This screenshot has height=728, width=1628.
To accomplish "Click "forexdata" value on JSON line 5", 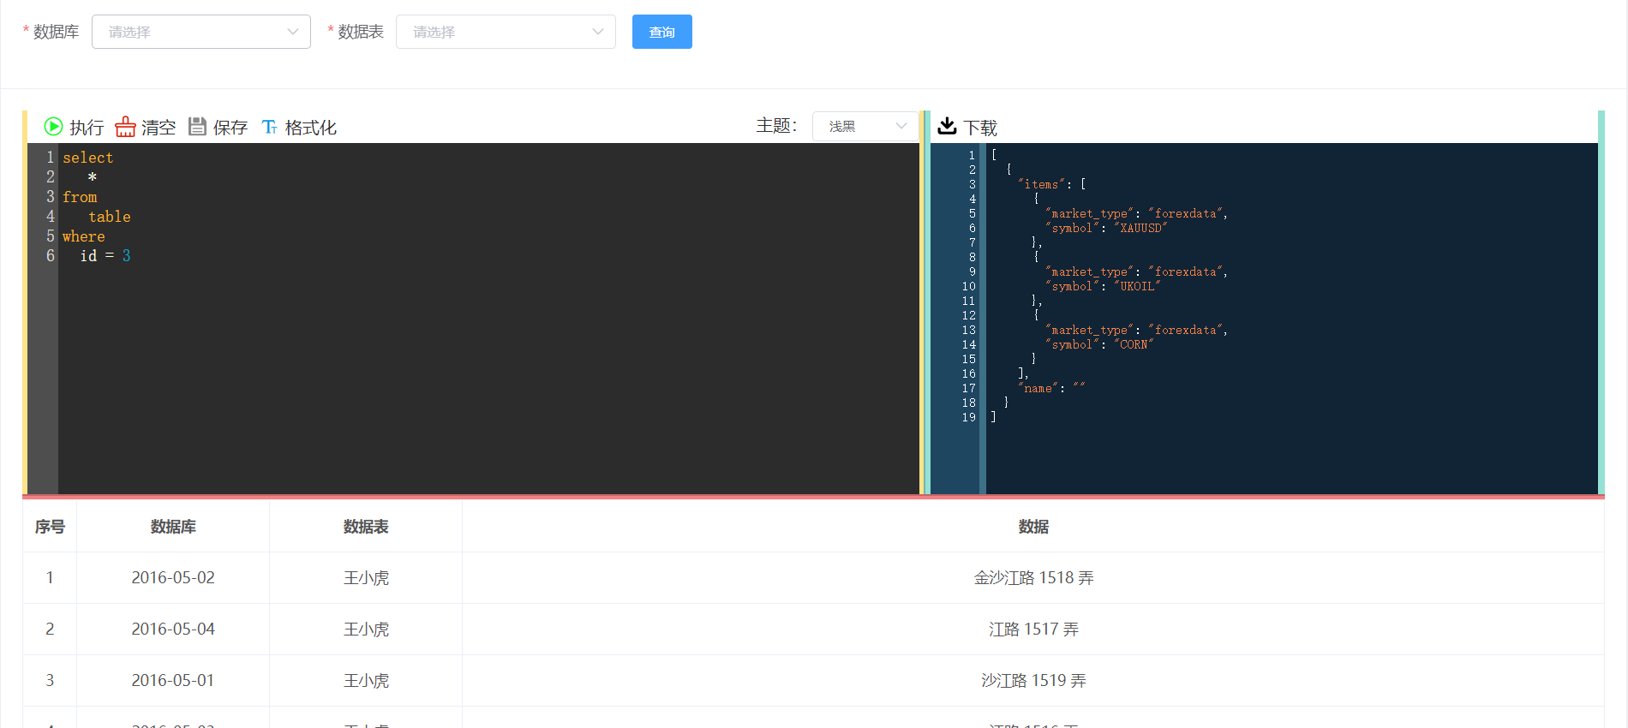I will [x=1185, y=213].
